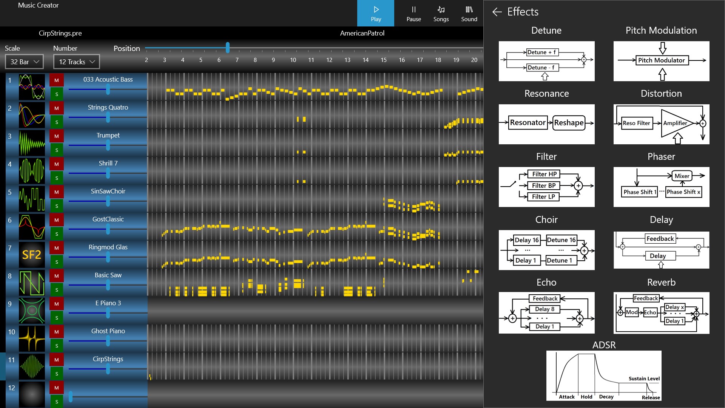The height and width of the screenshot is (408, 725).
Task: Open the Songs menu
Action: [441, 13]
